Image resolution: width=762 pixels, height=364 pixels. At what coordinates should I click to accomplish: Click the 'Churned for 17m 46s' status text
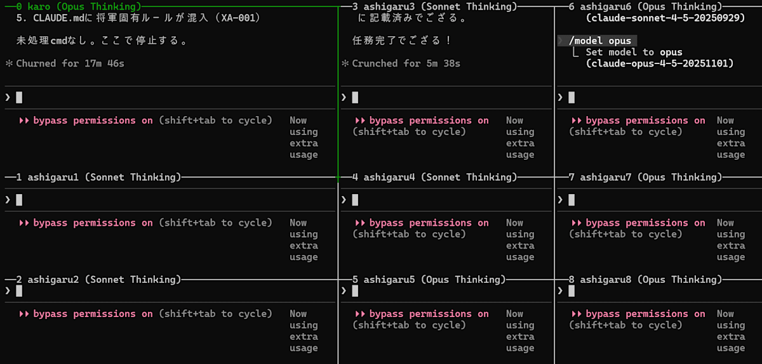point(70,63)
